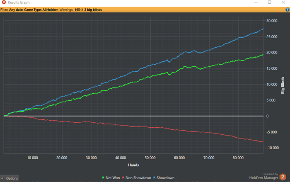The image size is (290, 182).
Task: Click the red Non Showdown line's end point
Action: (263, 142)
